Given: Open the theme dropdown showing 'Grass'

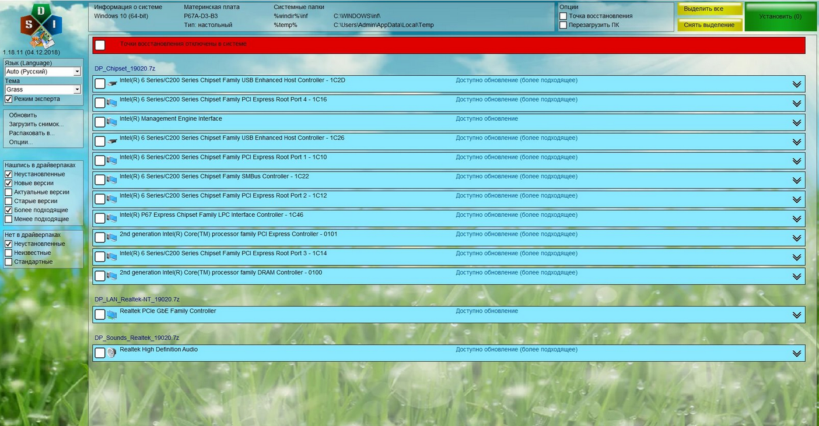Looking at the screenshot, I should coord(43,90).
